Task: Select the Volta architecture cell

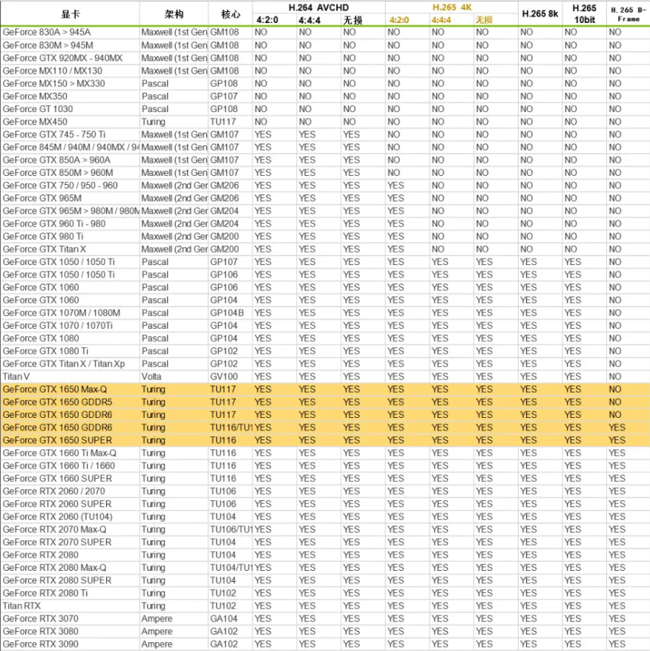Action: (151, 376)
